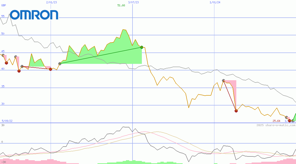This screenshot has height=164, width=296.
Task: Click the red marker at the late-2022 low near 40
Action: point(19,71)
